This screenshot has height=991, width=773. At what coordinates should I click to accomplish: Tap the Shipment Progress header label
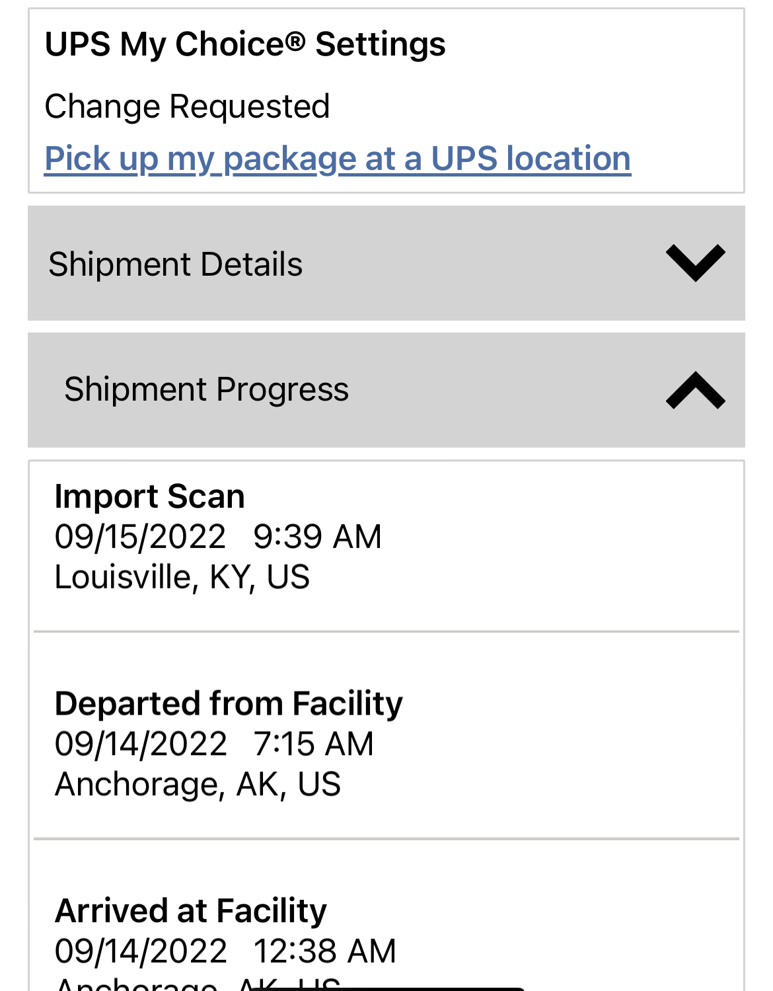tap(206, 389)
